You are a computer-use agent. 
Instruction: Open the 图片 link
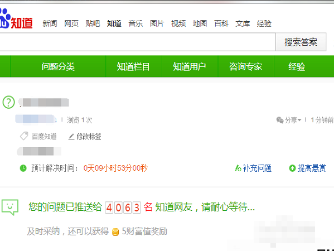[157, 23]
